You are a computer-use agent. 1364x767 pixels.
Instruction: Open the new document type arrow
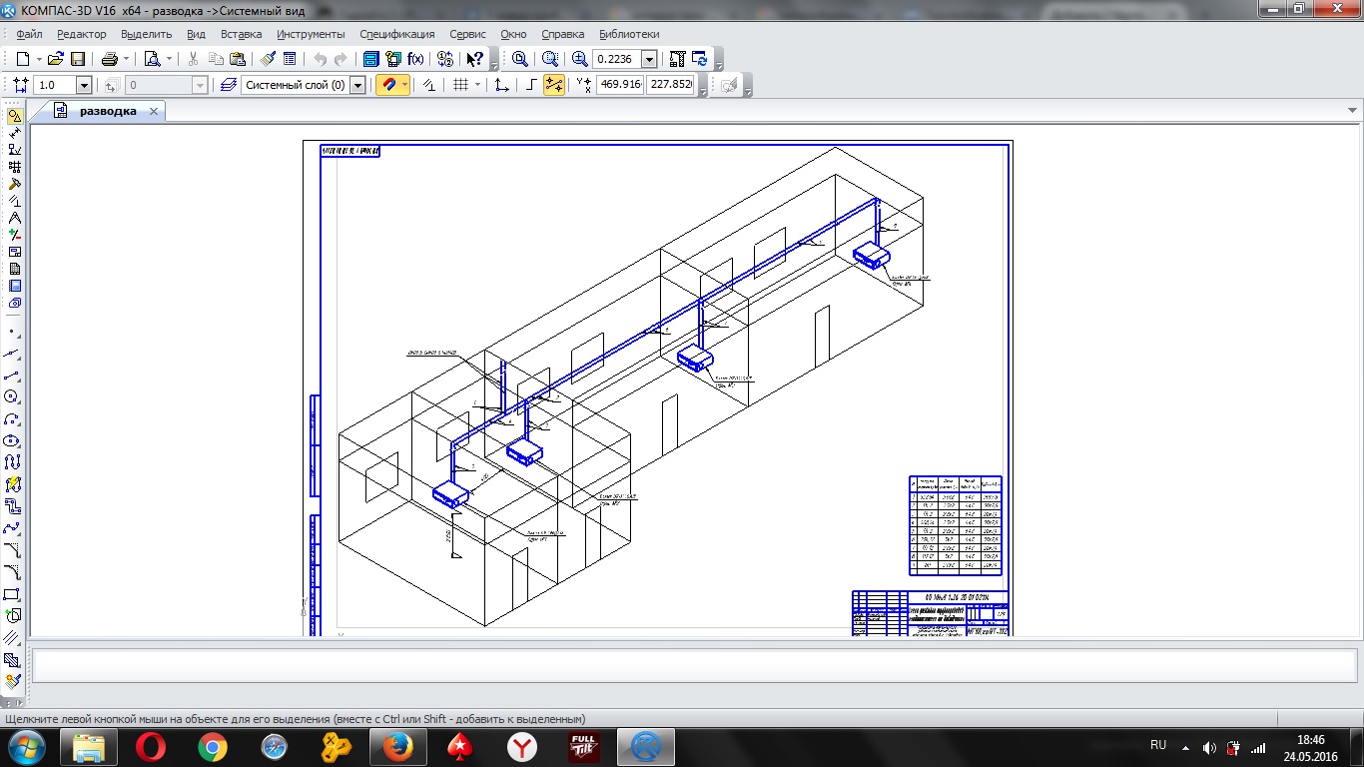(x=38, y=59)
